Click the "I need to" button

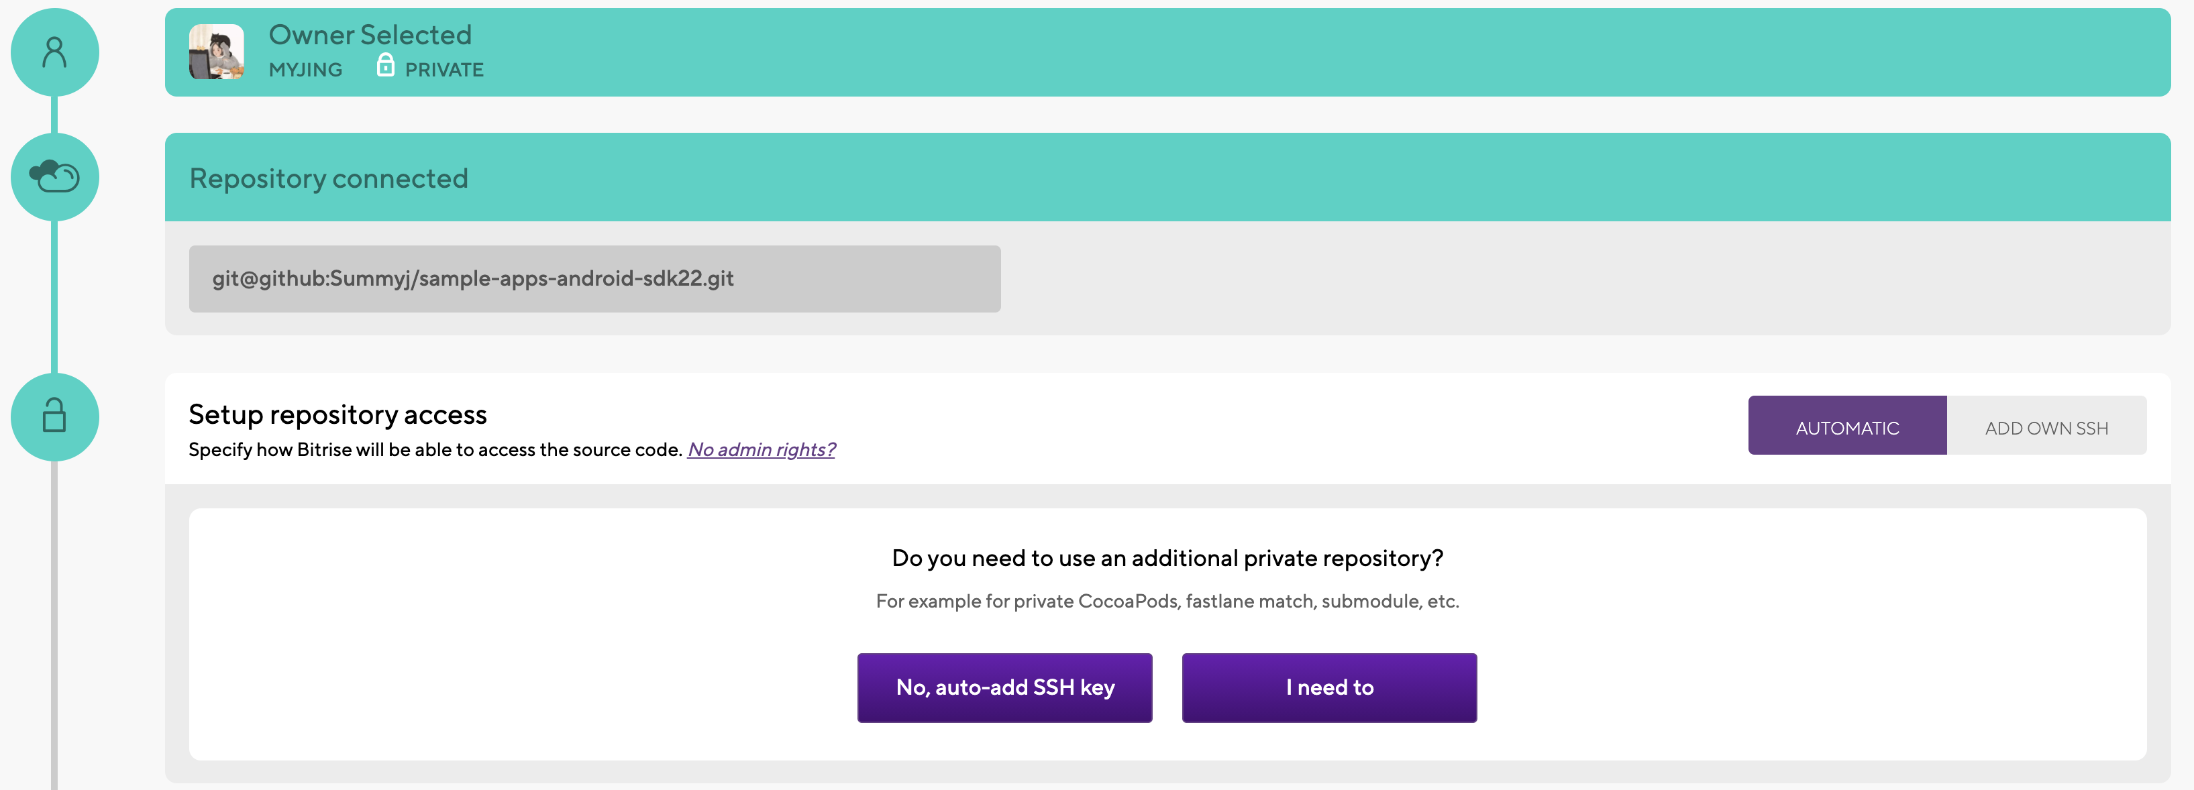[x=1328, y=687]
